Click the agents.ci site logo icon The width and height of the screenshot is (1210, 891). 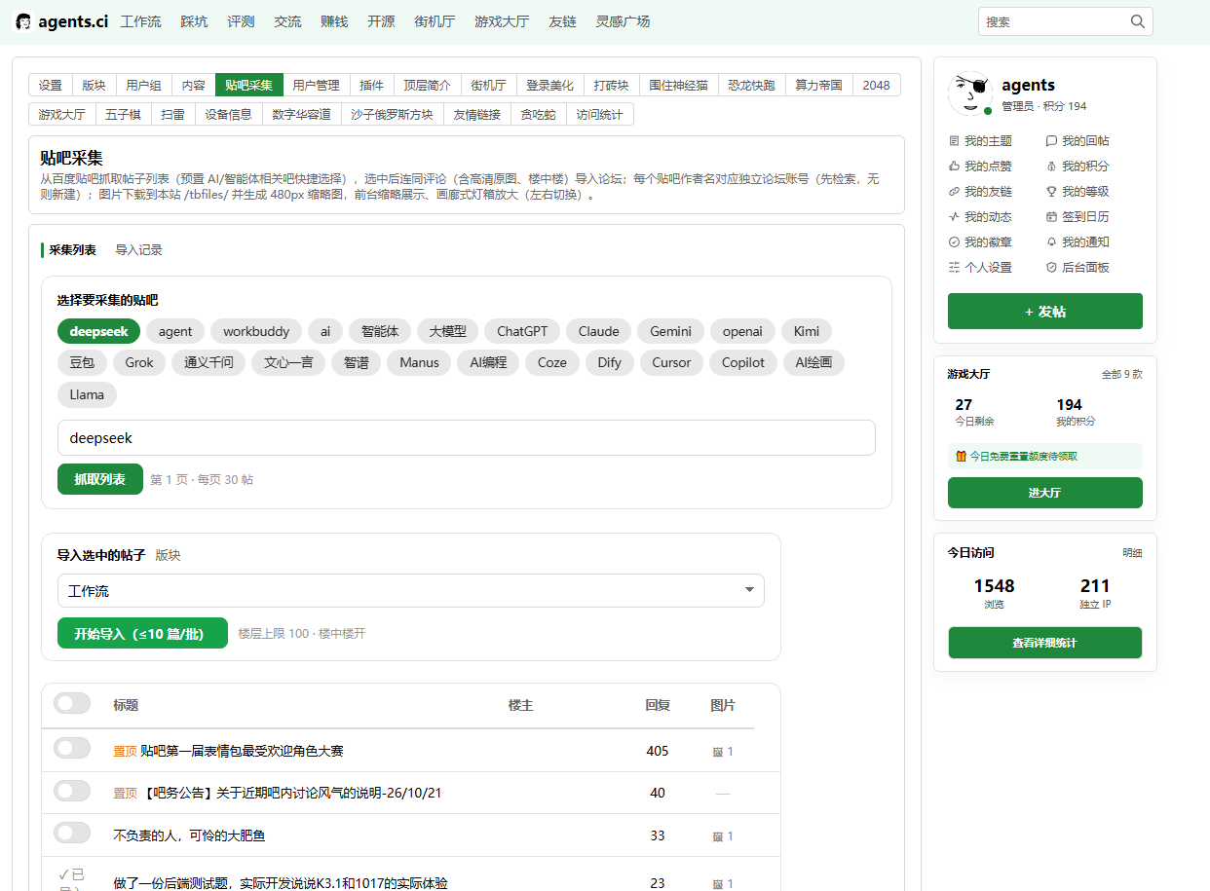[x=23, y=21]
